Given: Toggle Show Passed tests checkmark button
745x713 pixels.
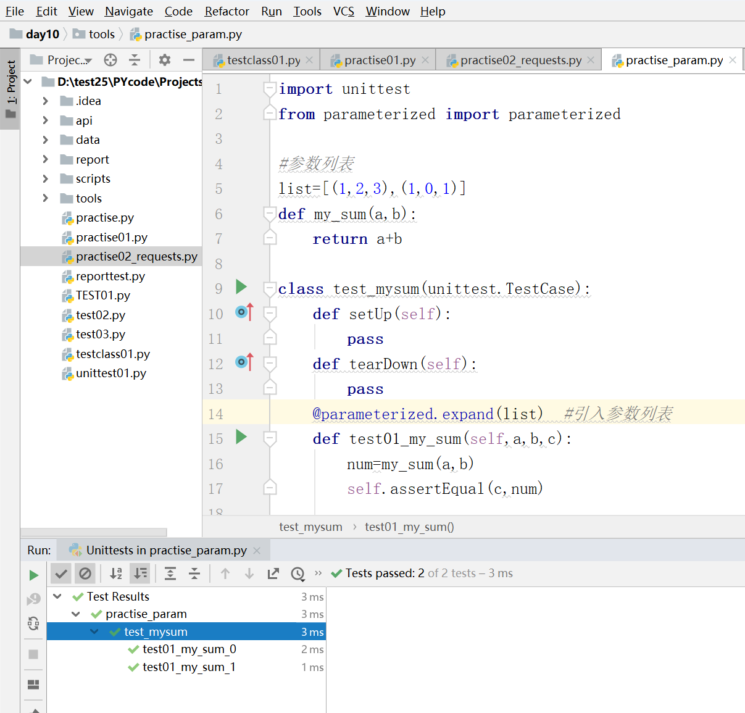Looking at the screenshot, I should (x=61, y=573).
